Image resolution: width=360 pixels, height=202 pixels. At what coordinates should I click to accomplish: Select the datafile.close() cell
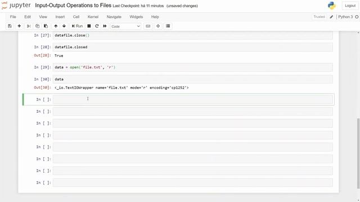coord(192,35)
